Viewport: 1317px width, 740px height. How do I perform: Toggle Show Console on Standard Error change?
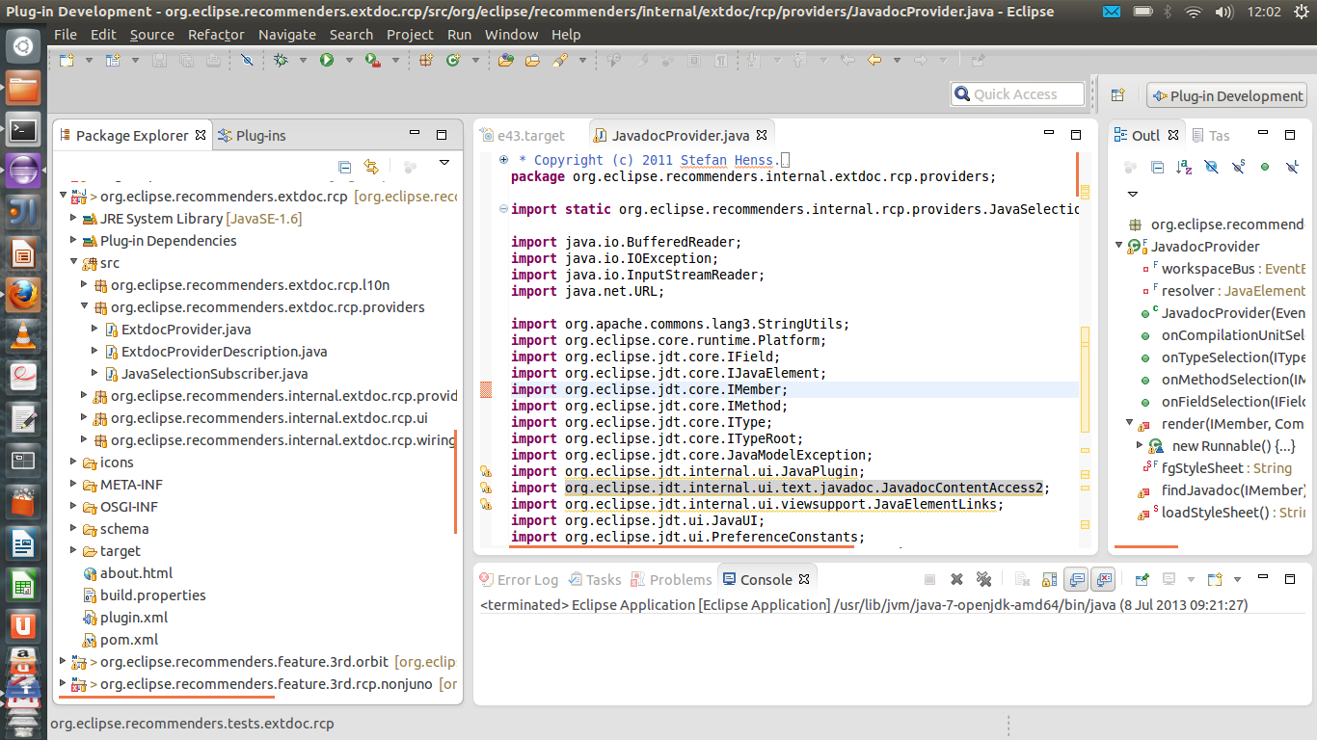[1103, 579]
